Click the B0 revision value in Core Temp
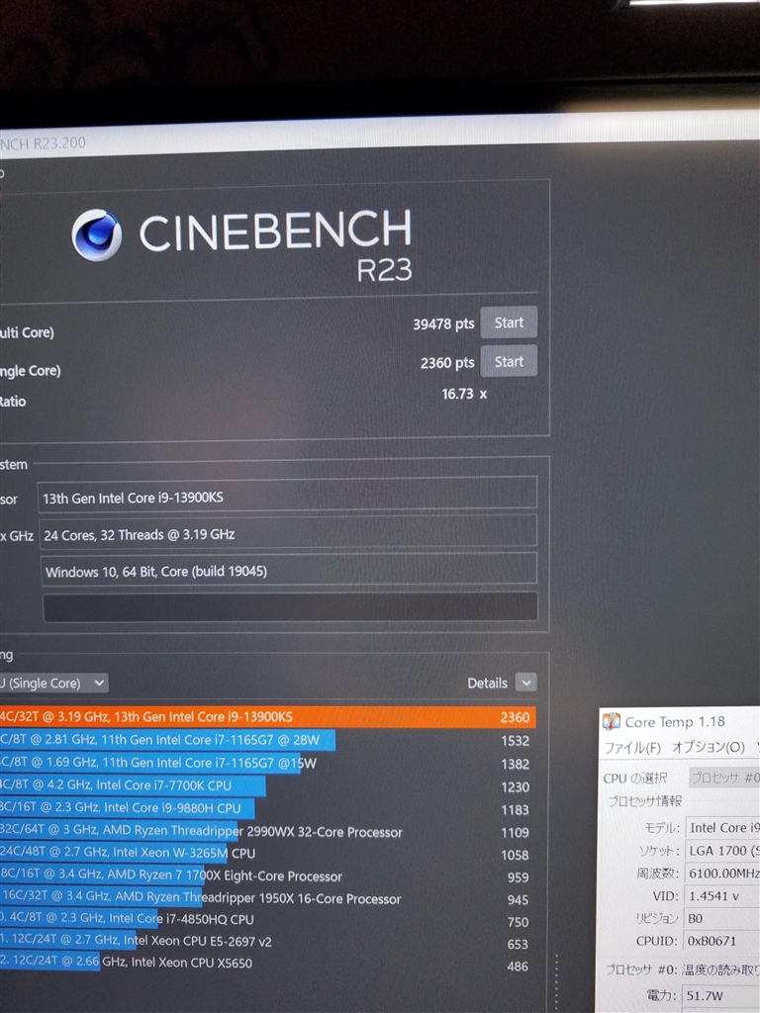 coord(722,918)
